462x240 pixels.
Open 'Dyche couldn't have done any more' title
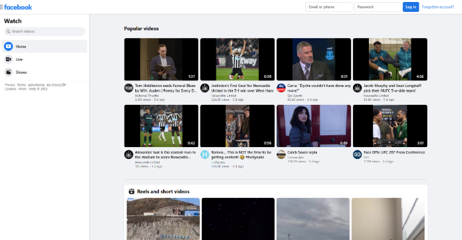(319, 88)
